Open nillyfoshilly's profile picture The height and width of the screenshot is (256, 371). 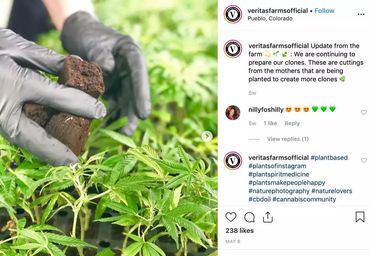click(233, 113)
